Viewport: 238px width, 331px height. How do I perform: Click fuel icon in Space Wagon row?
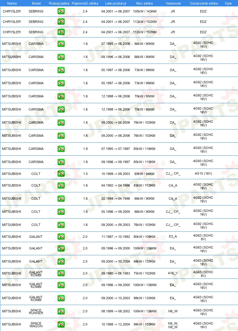pos(61,324)
